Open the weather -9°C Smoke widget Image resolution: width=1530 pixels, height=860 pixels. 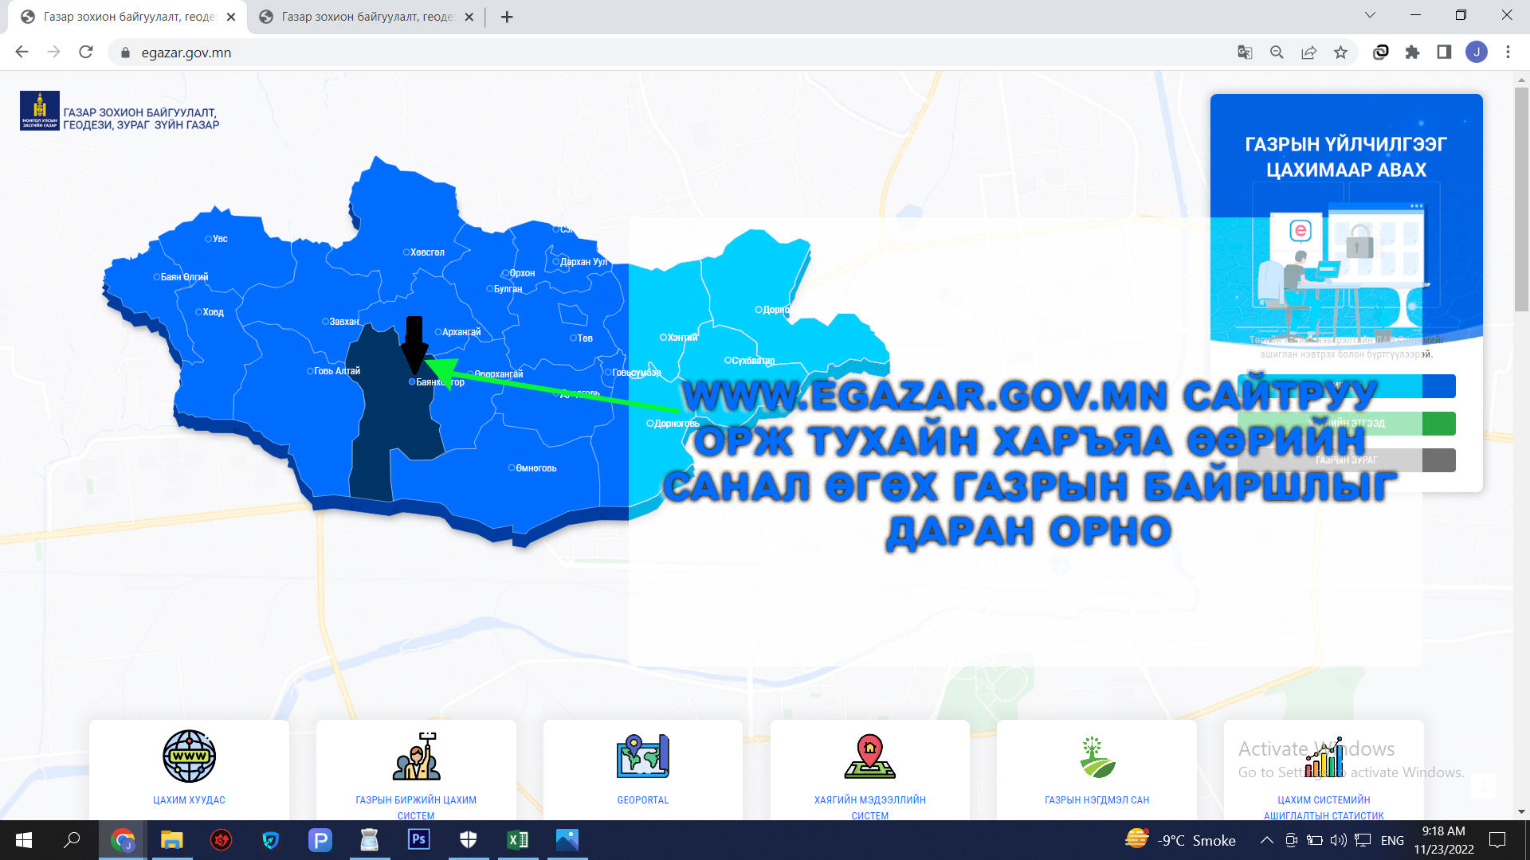pos(1180,840)
